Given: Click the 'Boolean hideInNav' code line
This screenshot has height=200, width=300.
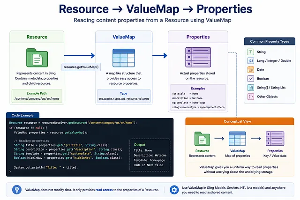Looking at the screenshot, I should 67,158.
